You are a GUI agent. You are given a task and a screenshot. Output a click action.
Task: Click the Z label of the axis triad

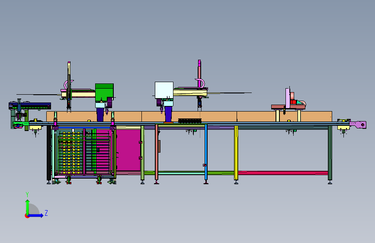(46, 213)
